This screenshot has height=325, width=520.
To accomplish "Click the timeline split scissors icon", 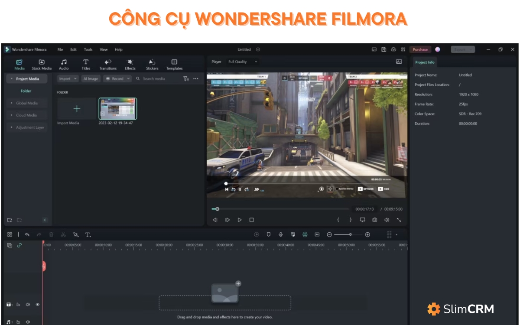I will tap(63, 234).
